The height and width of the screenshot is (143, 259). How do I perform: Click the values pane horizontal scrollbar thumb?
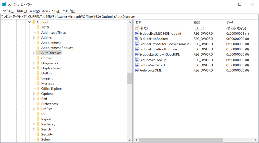coord(181,140)
